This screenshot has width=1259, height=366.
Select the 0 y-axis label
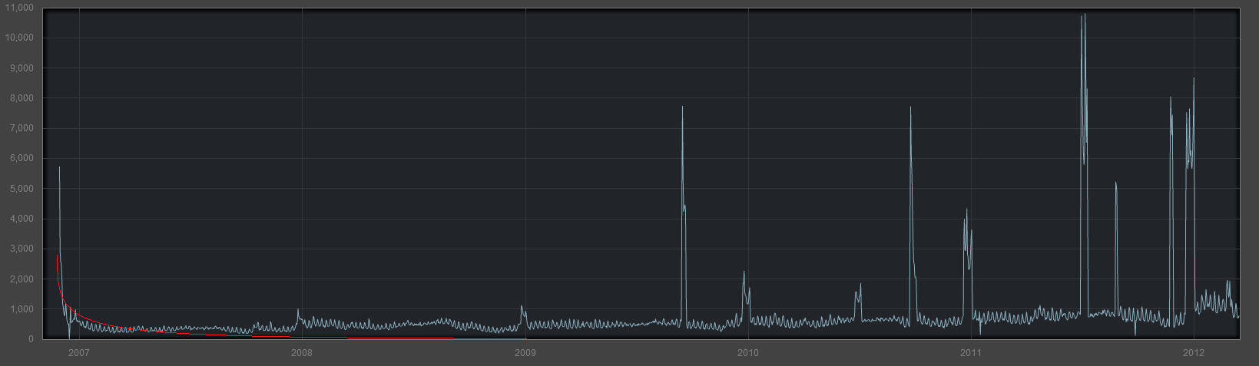tap(31, 339)
